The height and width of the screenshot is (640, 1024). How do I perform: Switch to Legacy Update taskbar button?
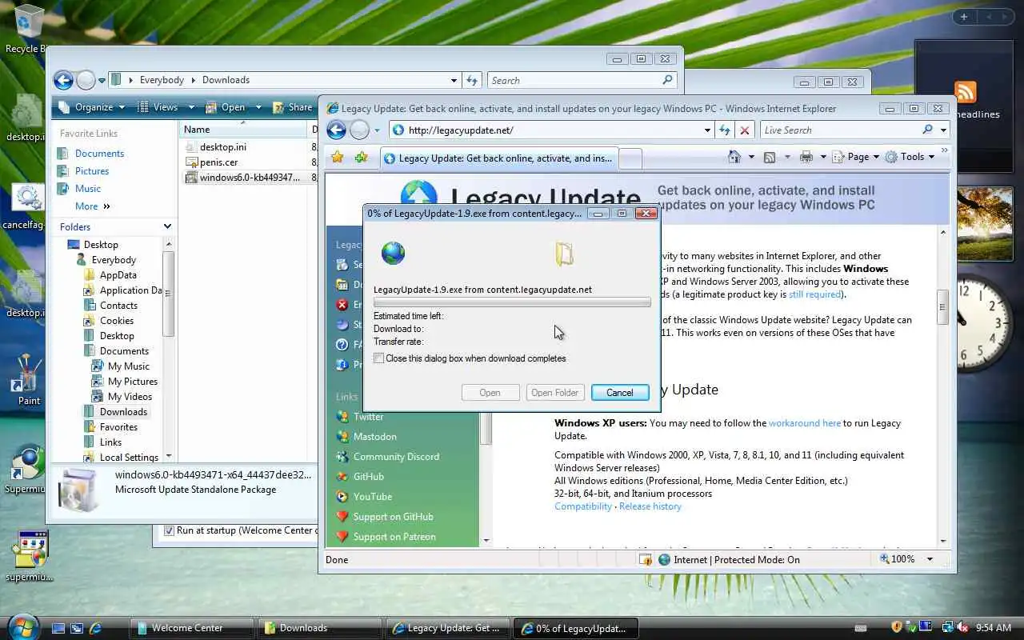click(448, 628)
